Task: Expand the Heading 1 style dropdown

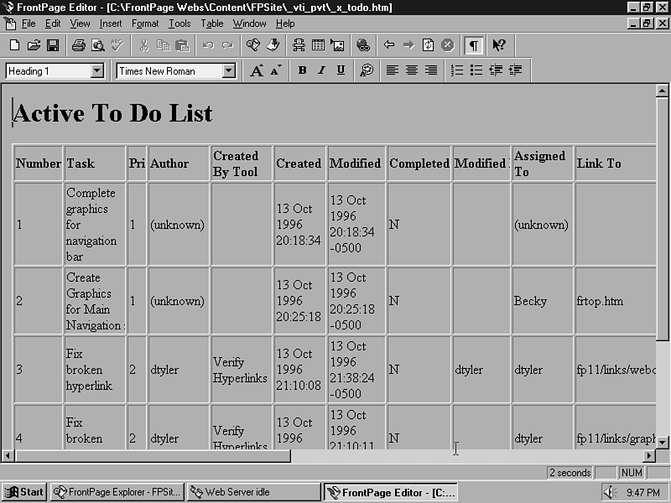Action: (96, 71)
